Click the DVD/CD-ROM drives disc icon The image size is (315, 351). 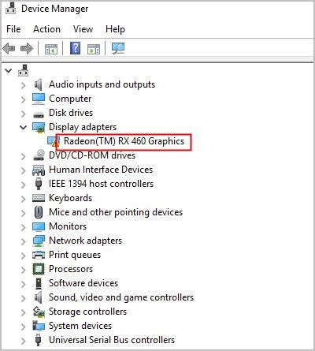[x=39, y=155]
